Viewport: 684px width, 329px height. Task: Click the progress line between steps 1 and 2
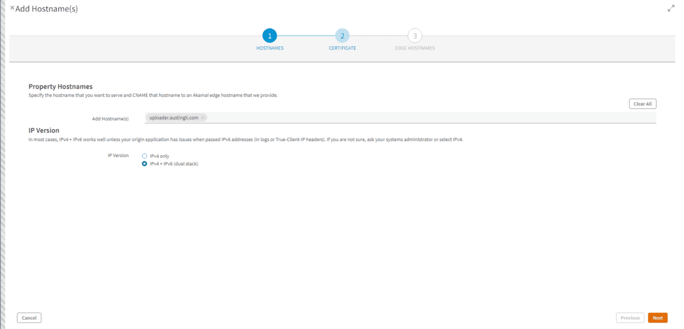pos(306,36)
